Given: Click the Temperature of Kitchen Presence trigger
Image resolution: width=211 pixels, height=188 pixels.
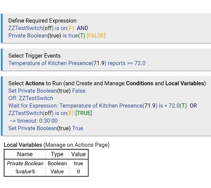Looking at the screenshot, I should tap(77, 63).
